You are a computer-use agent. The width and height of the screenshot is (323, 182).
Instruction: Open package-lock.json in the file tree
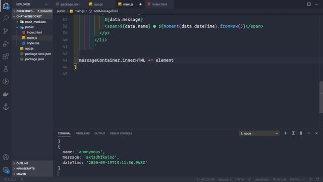coord(32,54)
